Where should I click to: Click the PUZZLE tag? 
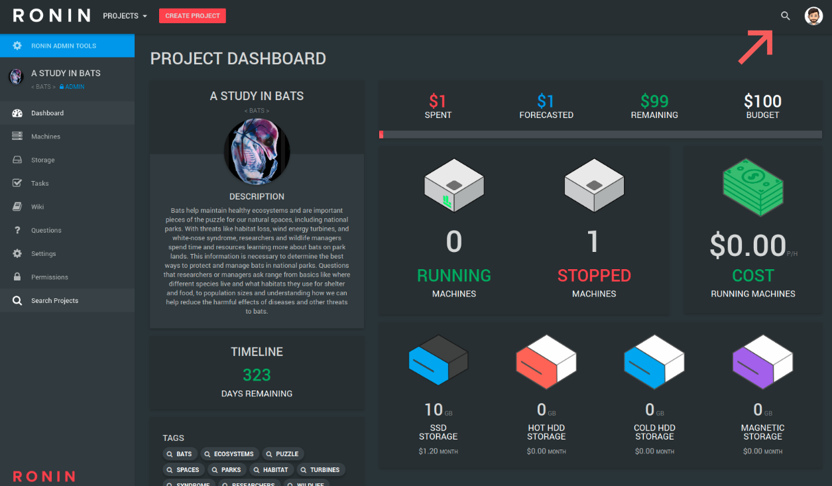point(283,454)
